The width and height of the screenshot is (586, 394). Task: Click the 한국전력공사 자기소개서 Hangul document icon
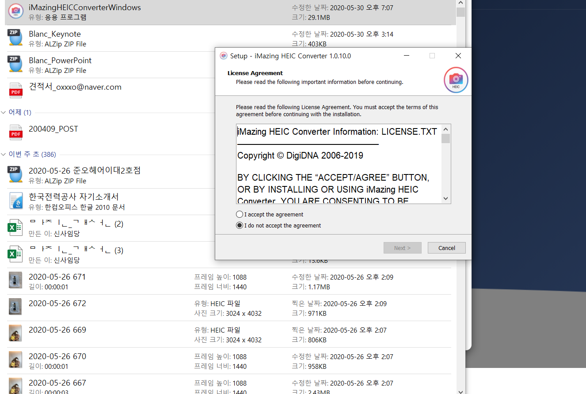15,201
